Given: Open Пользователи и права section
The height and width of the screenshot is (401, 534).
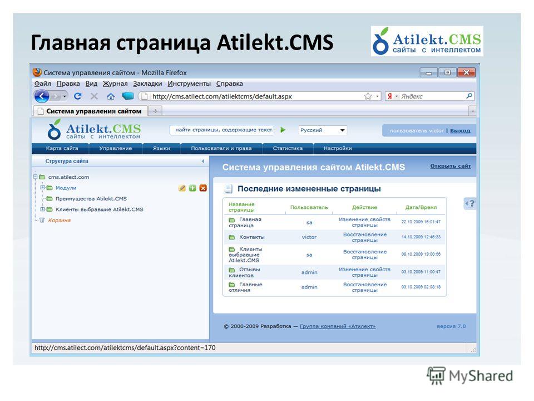Looking at the screenshot, I should pos(221,148).
